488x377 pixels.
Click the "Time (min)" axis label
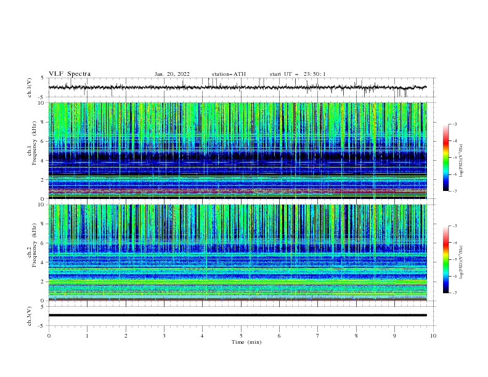(246, 342)
